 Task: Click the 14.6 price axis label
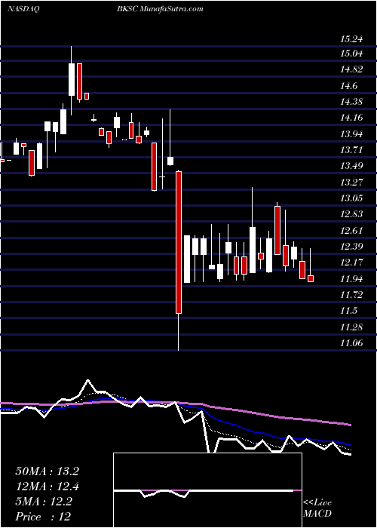point(348,86)
